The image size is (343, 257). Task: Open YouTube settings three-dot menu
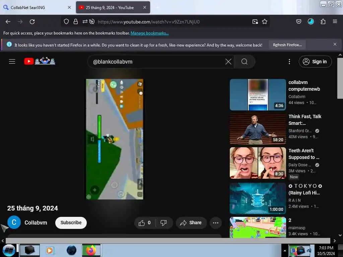(x=289, y=62)
